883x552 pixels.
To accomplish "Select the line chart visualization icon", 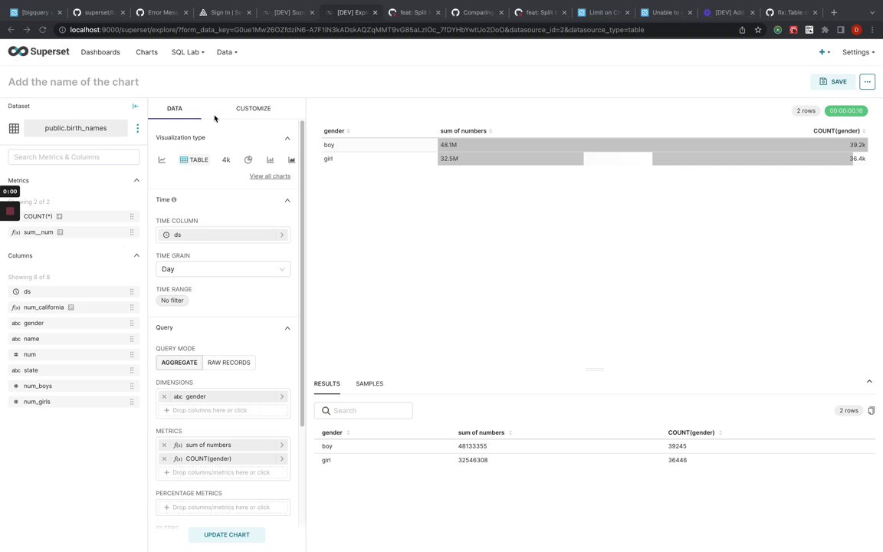I will 162,160.
